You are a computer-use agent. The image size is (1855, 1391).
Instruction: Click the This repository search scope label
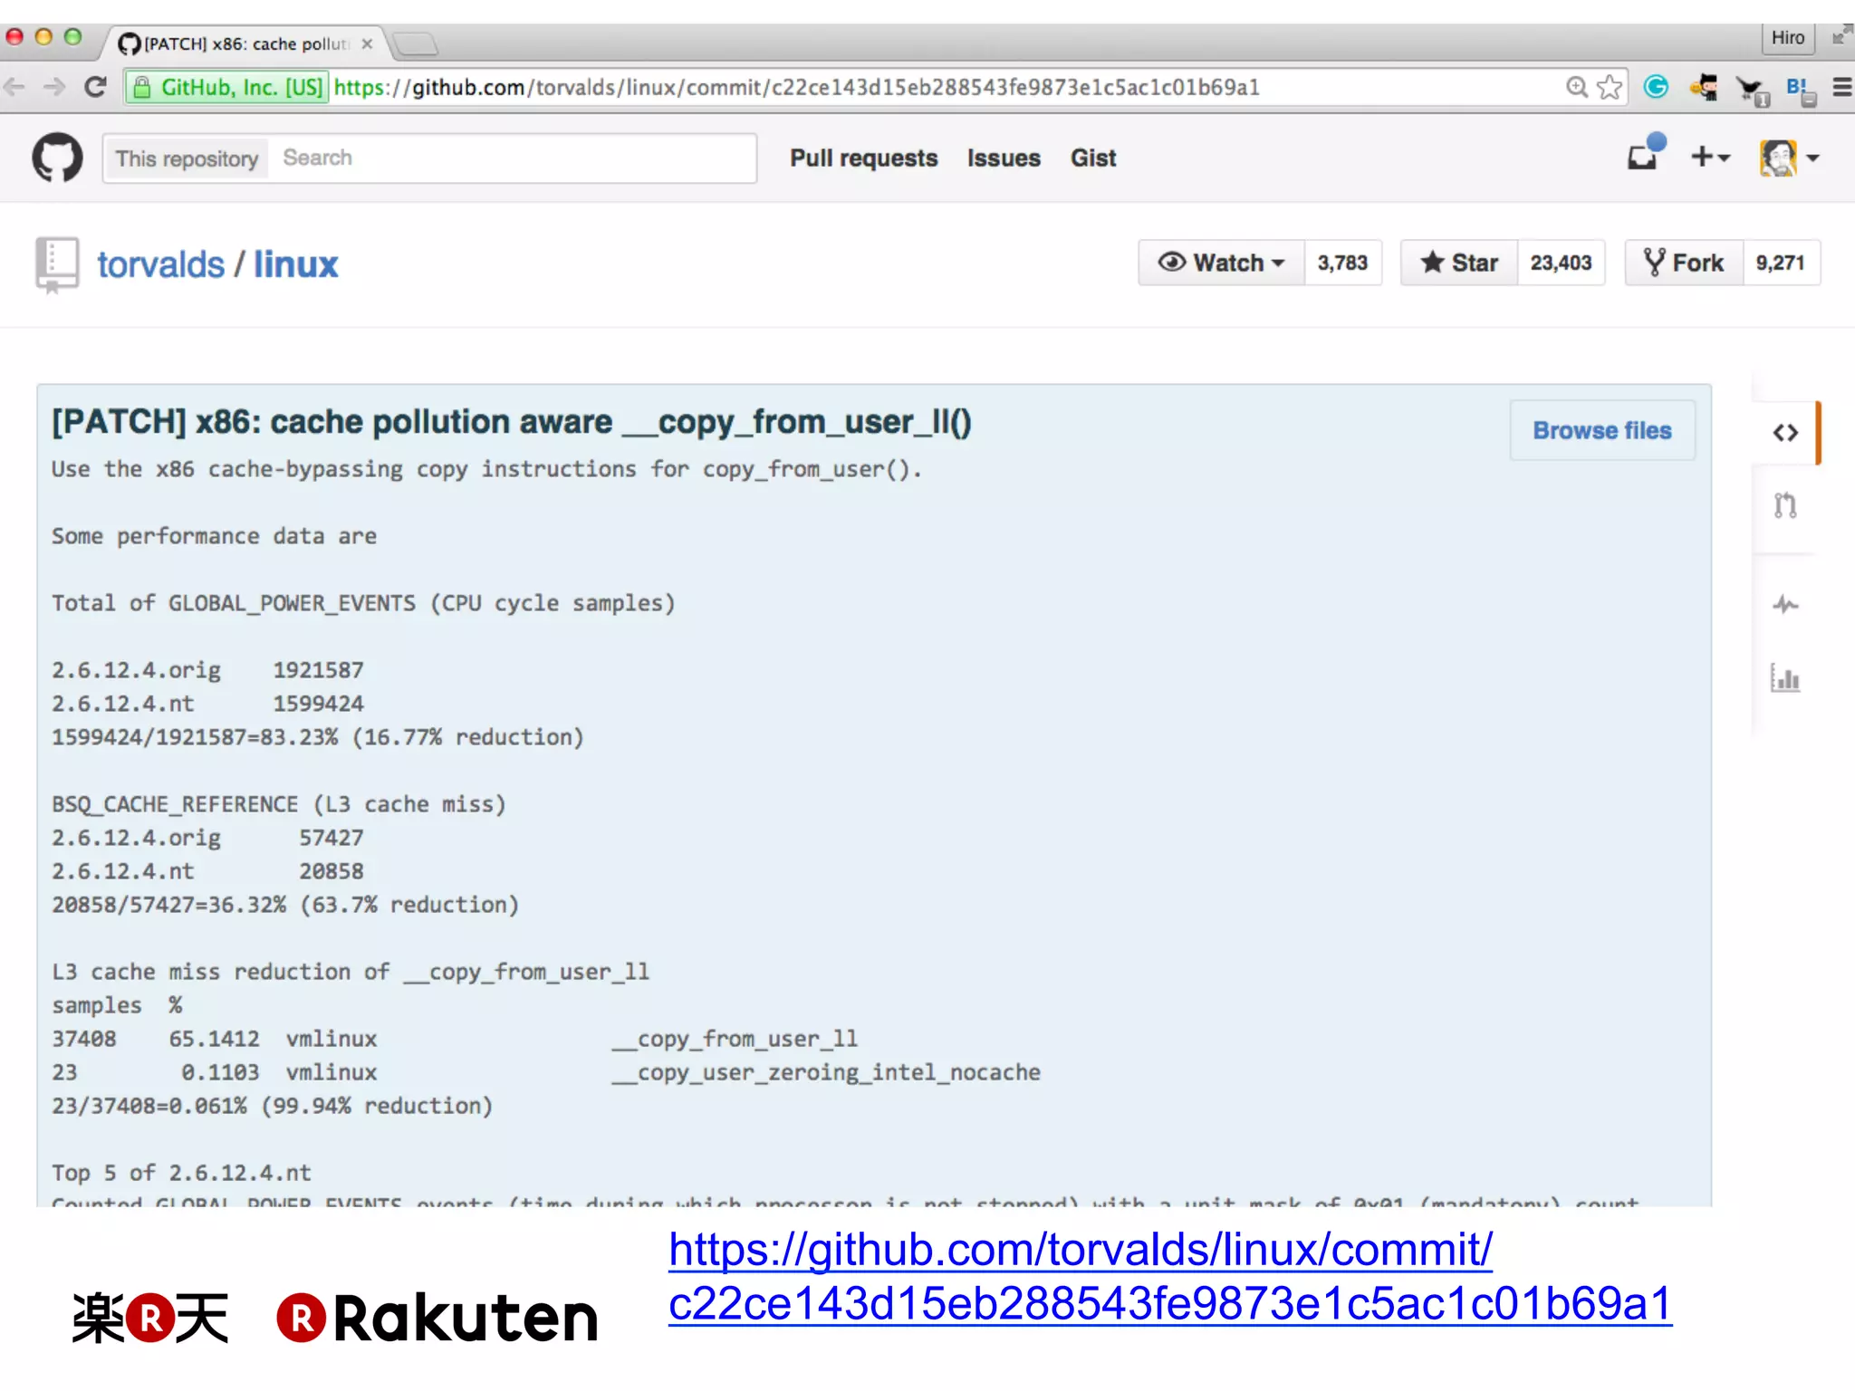(x=187, y=158)
